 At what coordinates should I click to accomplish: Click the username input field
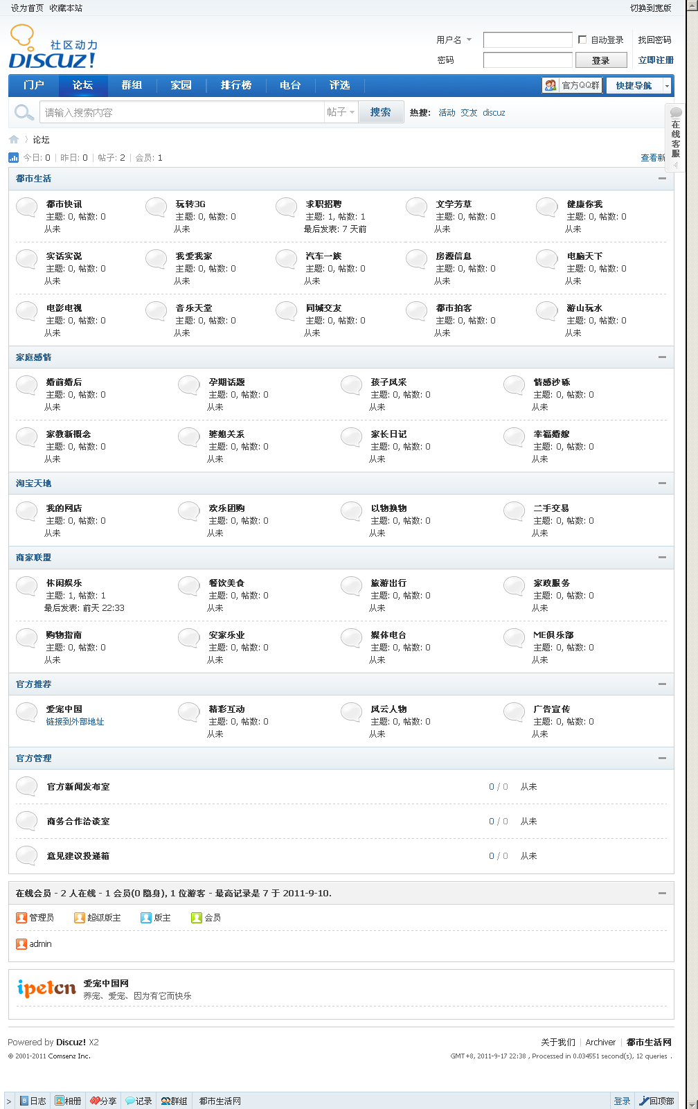click(528, 39)
